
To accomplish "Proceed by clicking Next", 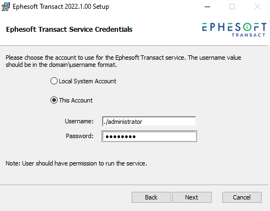I will coord(192,197).
